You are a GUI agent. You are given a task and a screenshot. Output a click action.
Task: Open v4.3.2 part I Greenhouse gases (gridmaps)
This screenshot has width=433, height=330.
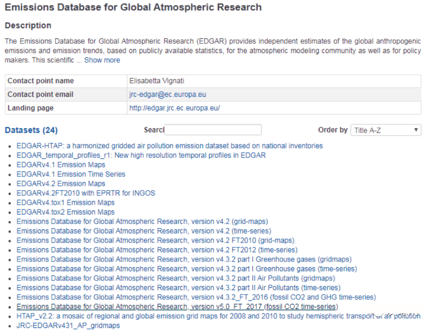pyautogui.click(x=184, y=259)
